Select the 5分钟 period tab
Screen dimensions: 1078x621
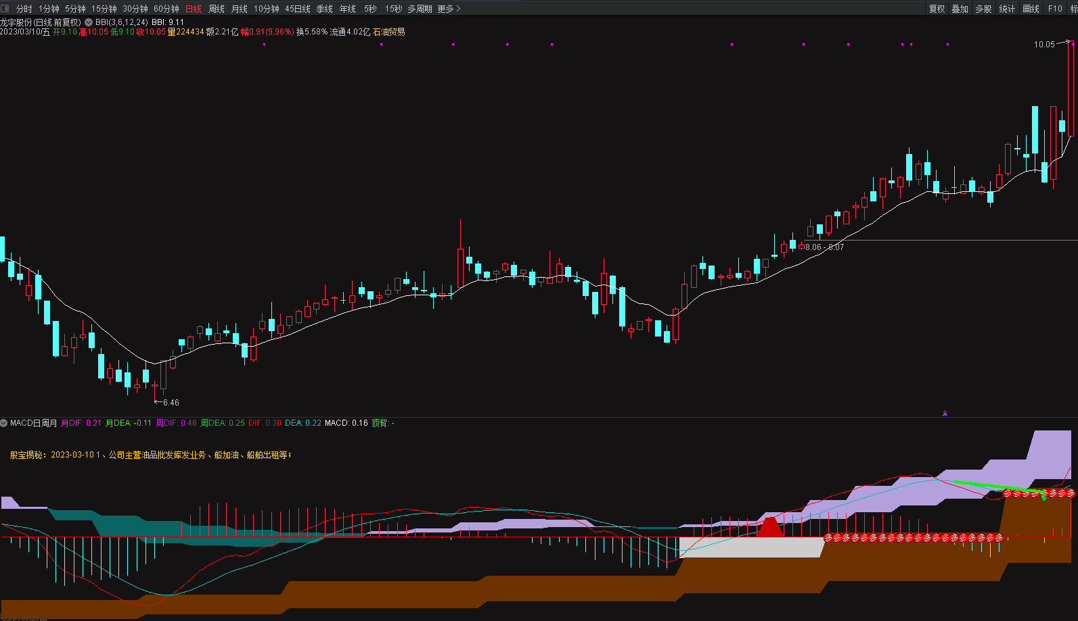click(x=75, y=9)
